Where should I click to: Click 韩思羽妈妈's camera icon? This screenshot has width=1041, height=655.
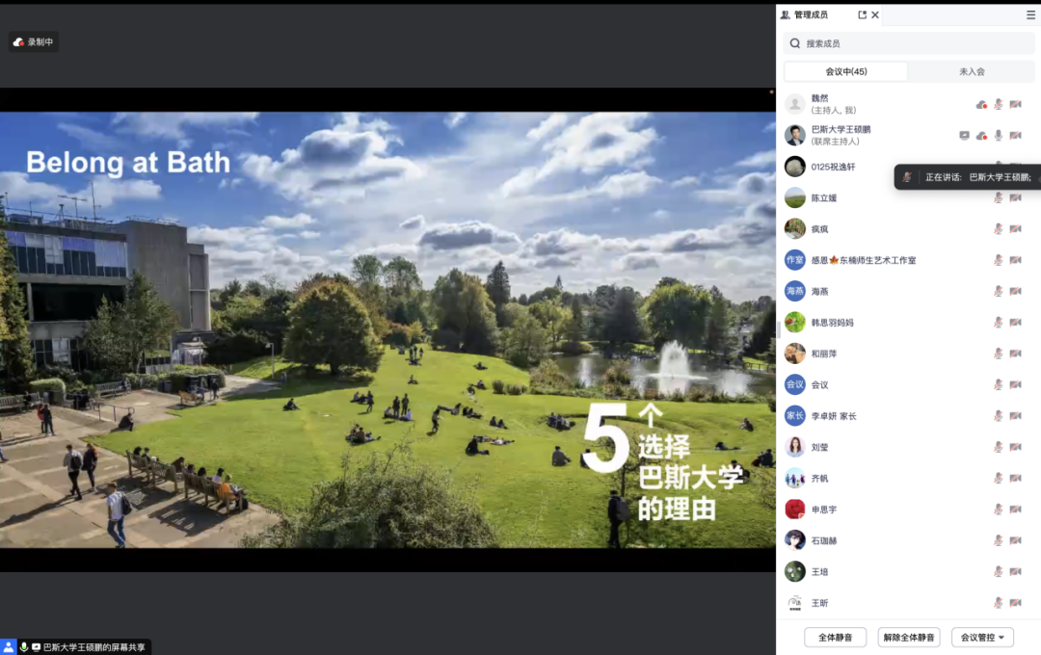tap(1015, 323)
